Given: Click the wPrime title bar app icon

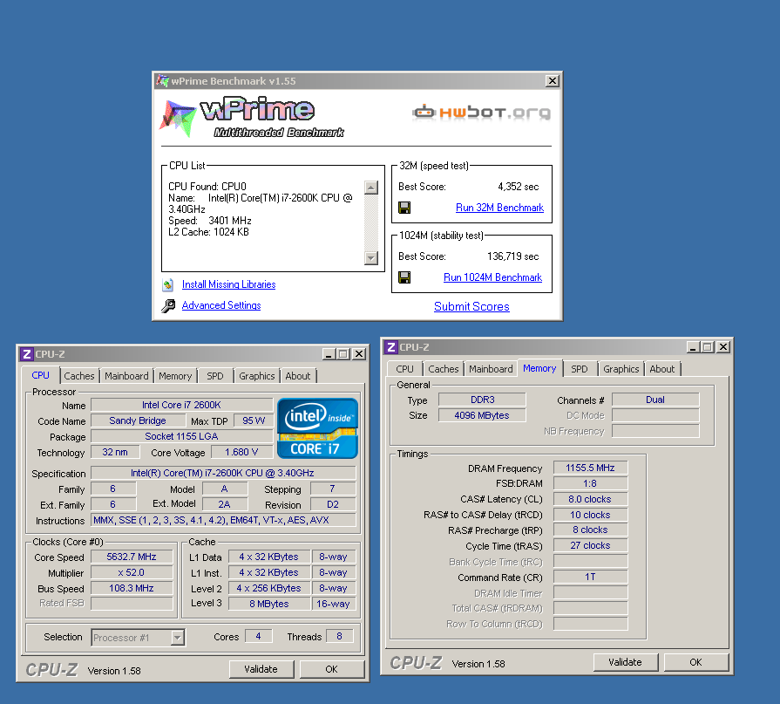Looking at the screenshot, I should point(162,80).
